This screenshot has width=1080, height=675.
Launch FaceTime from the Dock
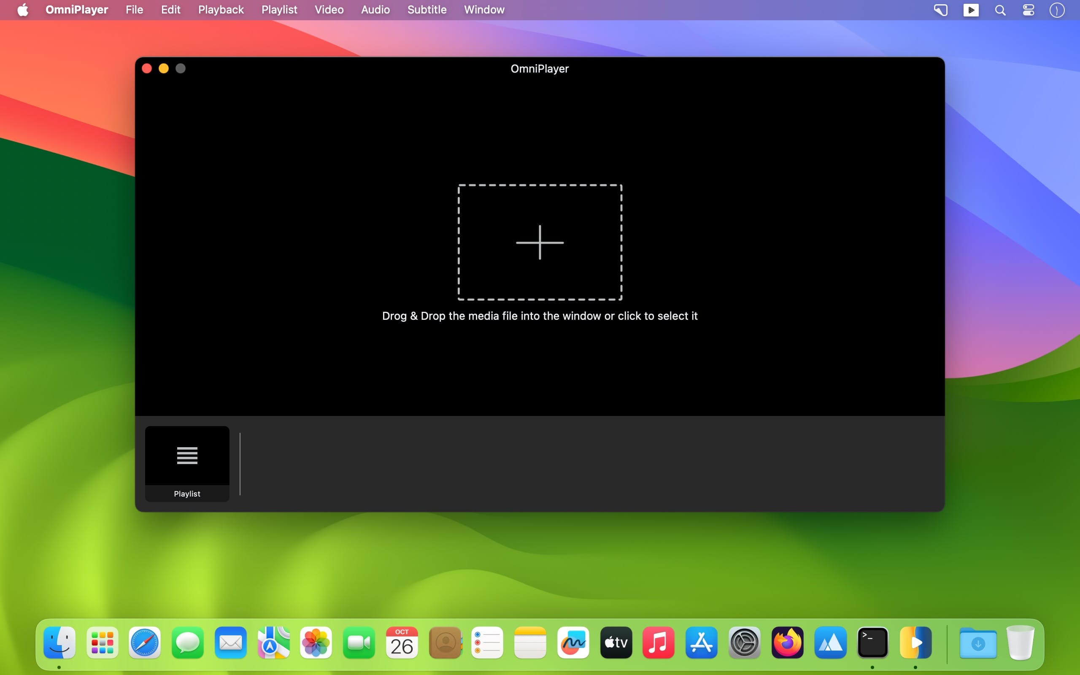point(359,643)
